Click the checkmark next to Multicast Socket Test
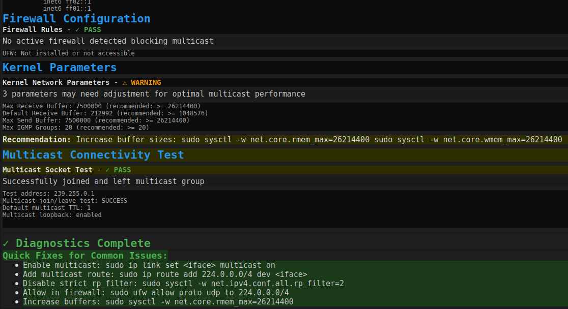 [x=107, y=170]
